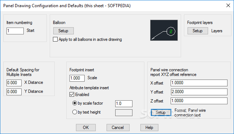Click the Y Distance spacing field

click(x=14, y=92)
